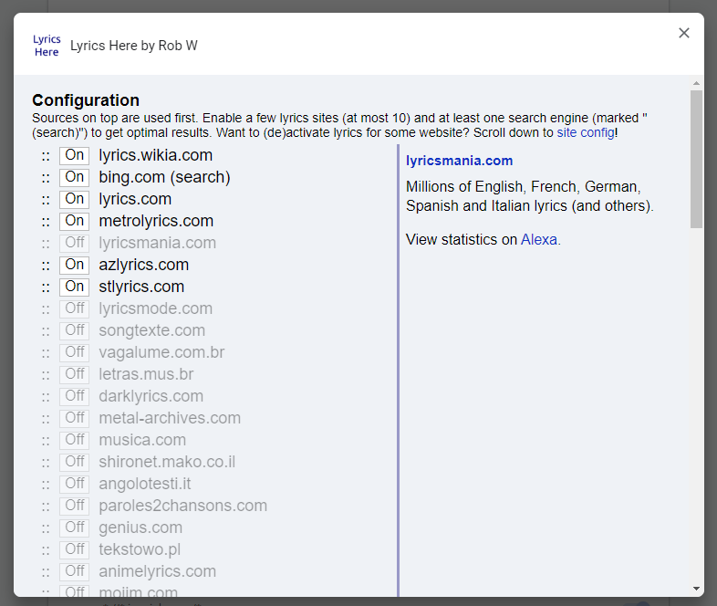The width and height of the screenshot is (717, 606).
Task: Open the site config link
Action: click(586, 132)
